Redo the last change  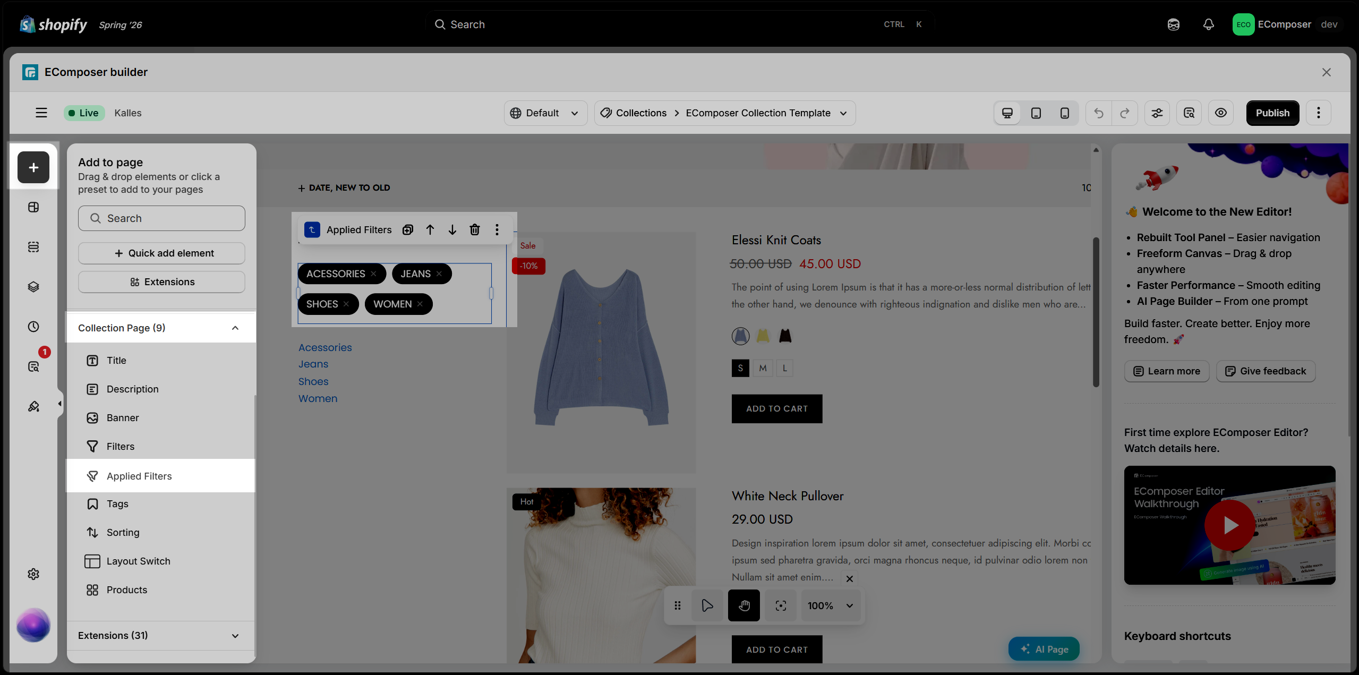click(x=1124, y=113)
